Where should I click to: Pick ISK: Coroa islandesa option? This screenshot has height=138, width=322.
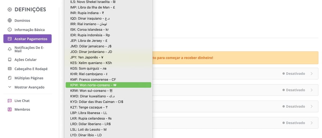pyautogui.click(x=108, y=29)
